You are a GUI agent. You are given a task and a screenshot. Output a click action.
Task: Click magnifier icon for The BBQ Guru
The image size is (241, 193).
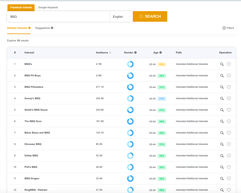(222, 122)
